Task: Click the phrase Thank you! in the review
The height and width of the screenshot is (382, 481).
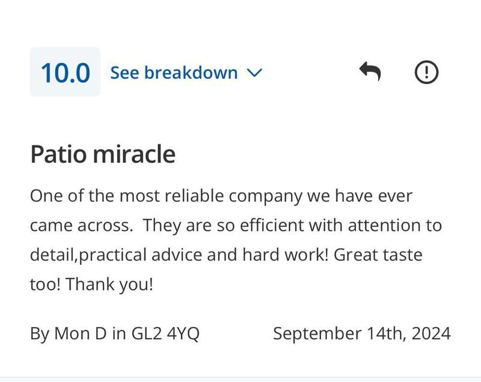Action: 109,284
